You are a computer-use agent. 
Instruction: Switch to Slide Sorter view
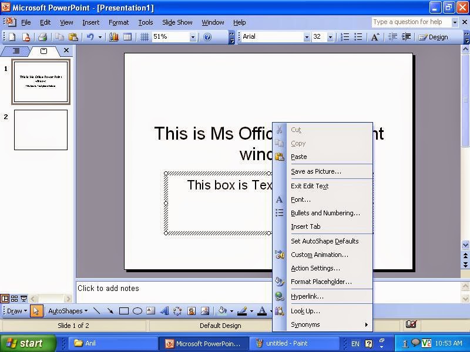(14, 299)
